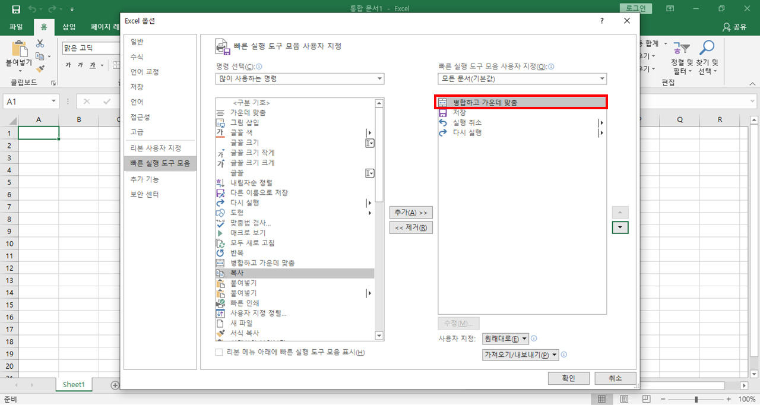Screen dimensions: 760x405
Task: Click the Cut scissors icon in ribbon
Action: point(40,43)
